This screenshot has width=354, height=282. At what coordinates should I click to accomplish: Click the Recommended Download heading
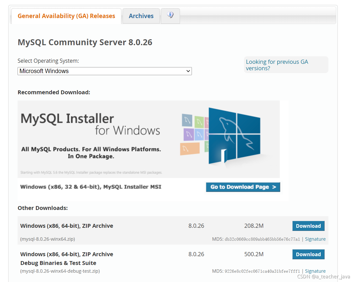(x=54, y=92)
